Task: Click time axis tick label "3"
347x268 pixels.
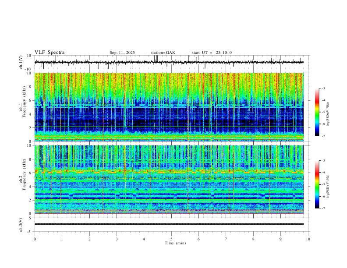Action: [x=117, y=239]
